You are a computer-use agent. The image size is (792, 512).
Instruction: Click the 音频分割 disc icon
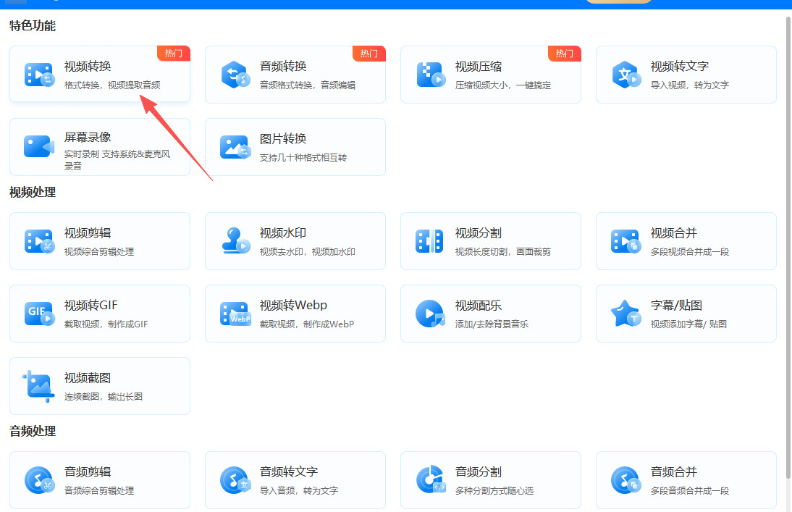[x=431, y=479]
